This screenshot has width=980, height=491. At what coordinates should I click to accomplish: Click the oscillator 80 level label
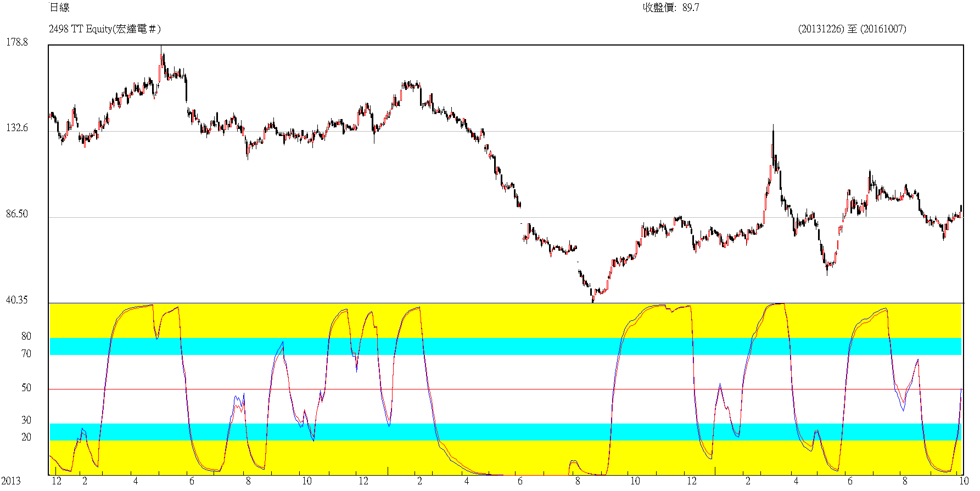(26, 336)
